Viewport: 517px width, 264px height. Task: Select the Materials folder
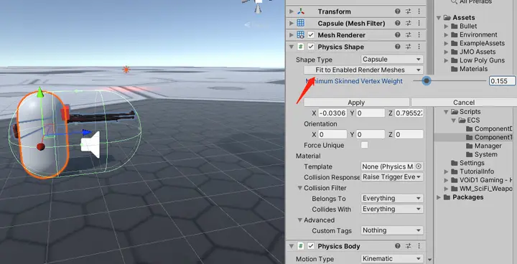click(x=473, y=69)
